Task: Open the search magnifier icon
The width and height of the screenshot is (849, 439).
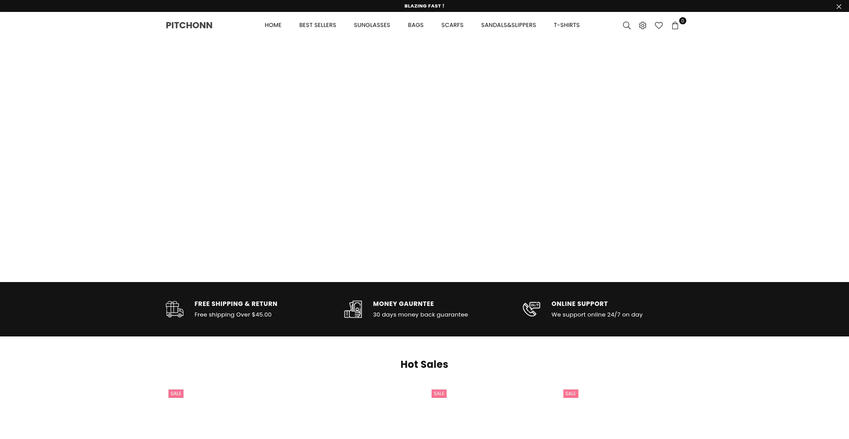Action: (626, 26)
